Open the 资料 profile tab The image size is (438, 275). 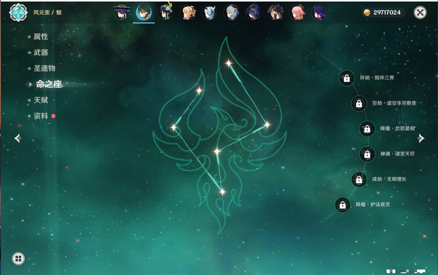[x=41, y=116]
